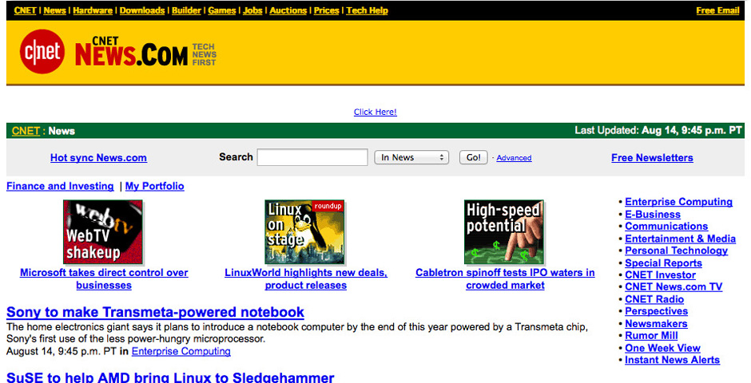The image size is (751, 383).
Task: Open Enterprise Computing link below Sony story
Action: pyautogui.click(x=181, y=351)
